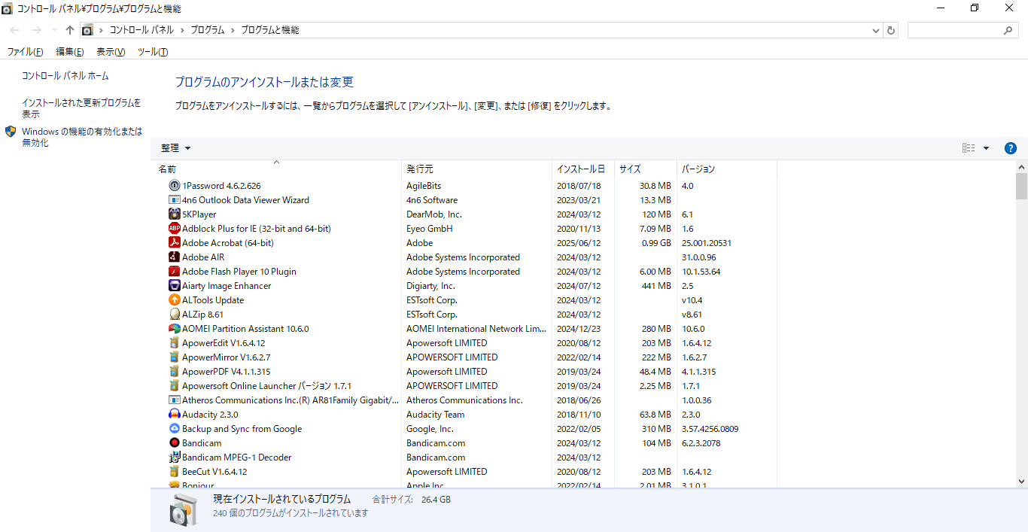Open the address bar history dropdown

(876, 30)
